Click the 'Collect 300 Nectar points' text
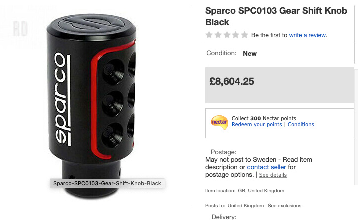 [264, 118]
